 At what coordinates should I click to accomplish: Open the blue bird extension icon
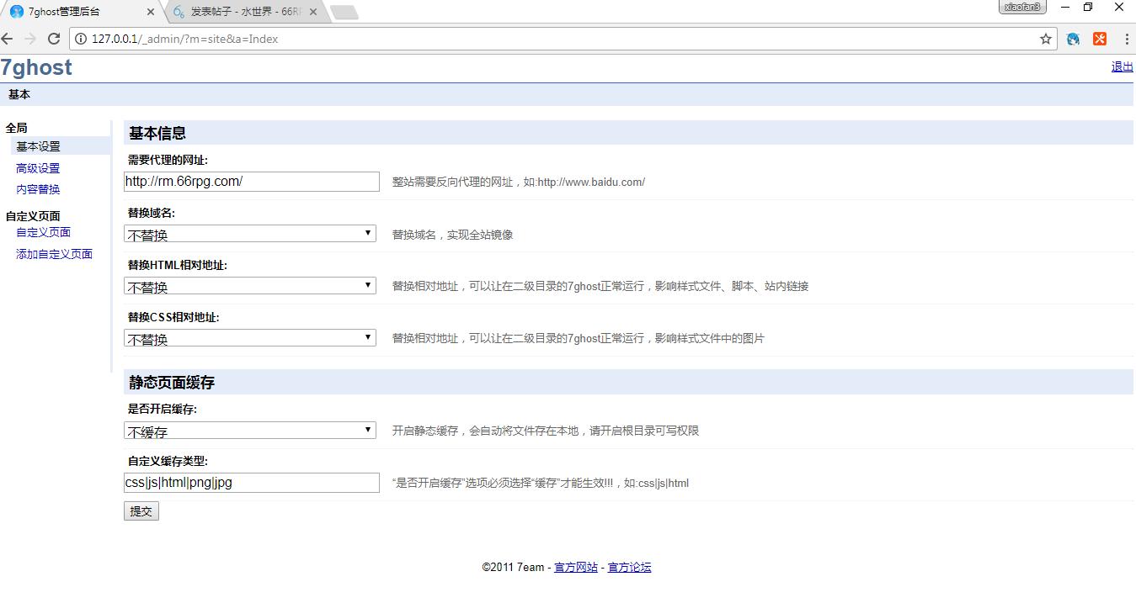pyautogui.click(x=1074, y=39)
